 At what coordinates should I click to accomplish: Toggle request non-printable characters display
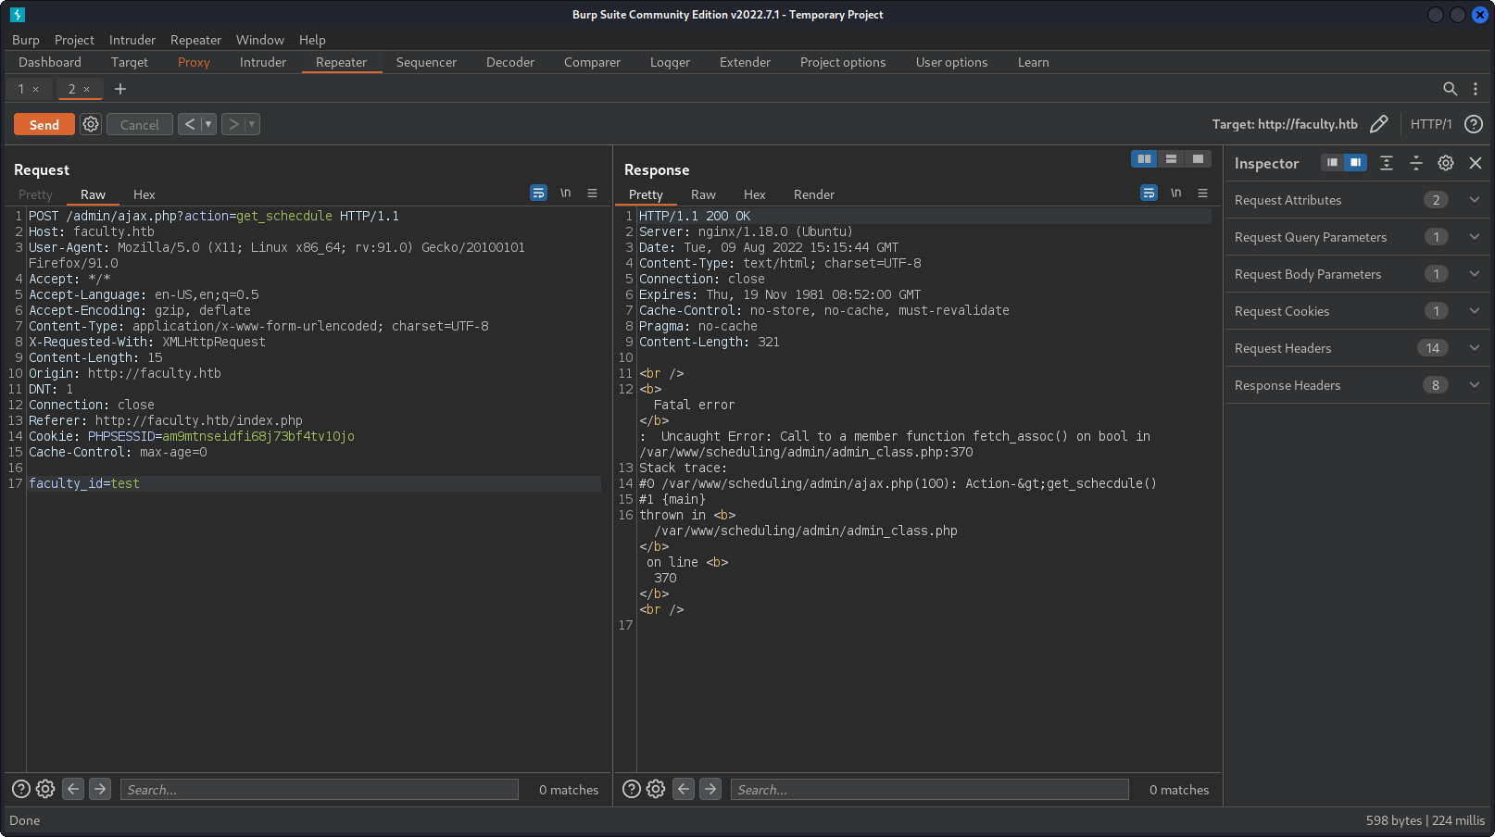565,193
